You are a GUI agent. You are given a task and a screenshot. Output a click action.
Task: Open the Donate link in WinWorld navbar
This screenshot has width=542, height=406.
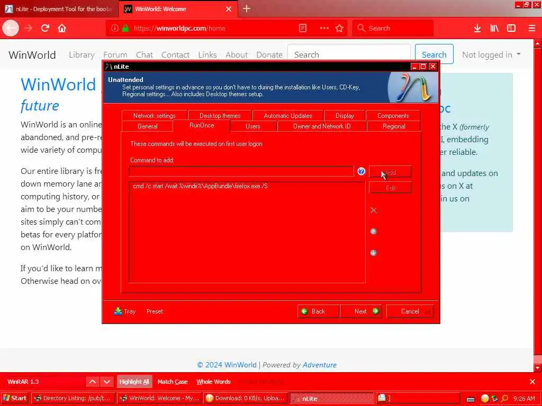pos(269,54)
